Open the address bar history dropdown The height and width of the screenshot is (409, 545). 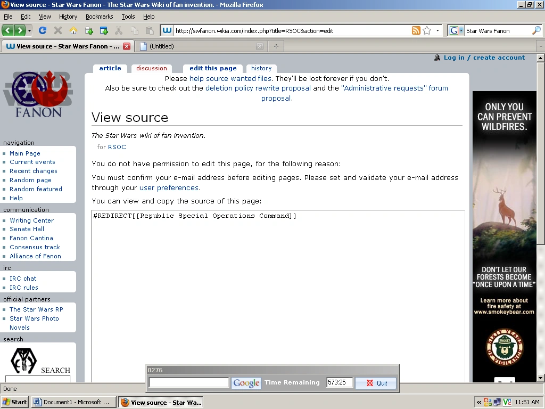click(x=437, y=30)
